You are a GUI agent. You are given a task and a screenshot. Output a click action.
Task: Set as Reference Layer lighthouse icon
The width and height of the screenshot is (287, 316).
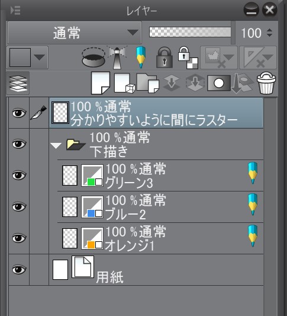(x=117, y=58)
